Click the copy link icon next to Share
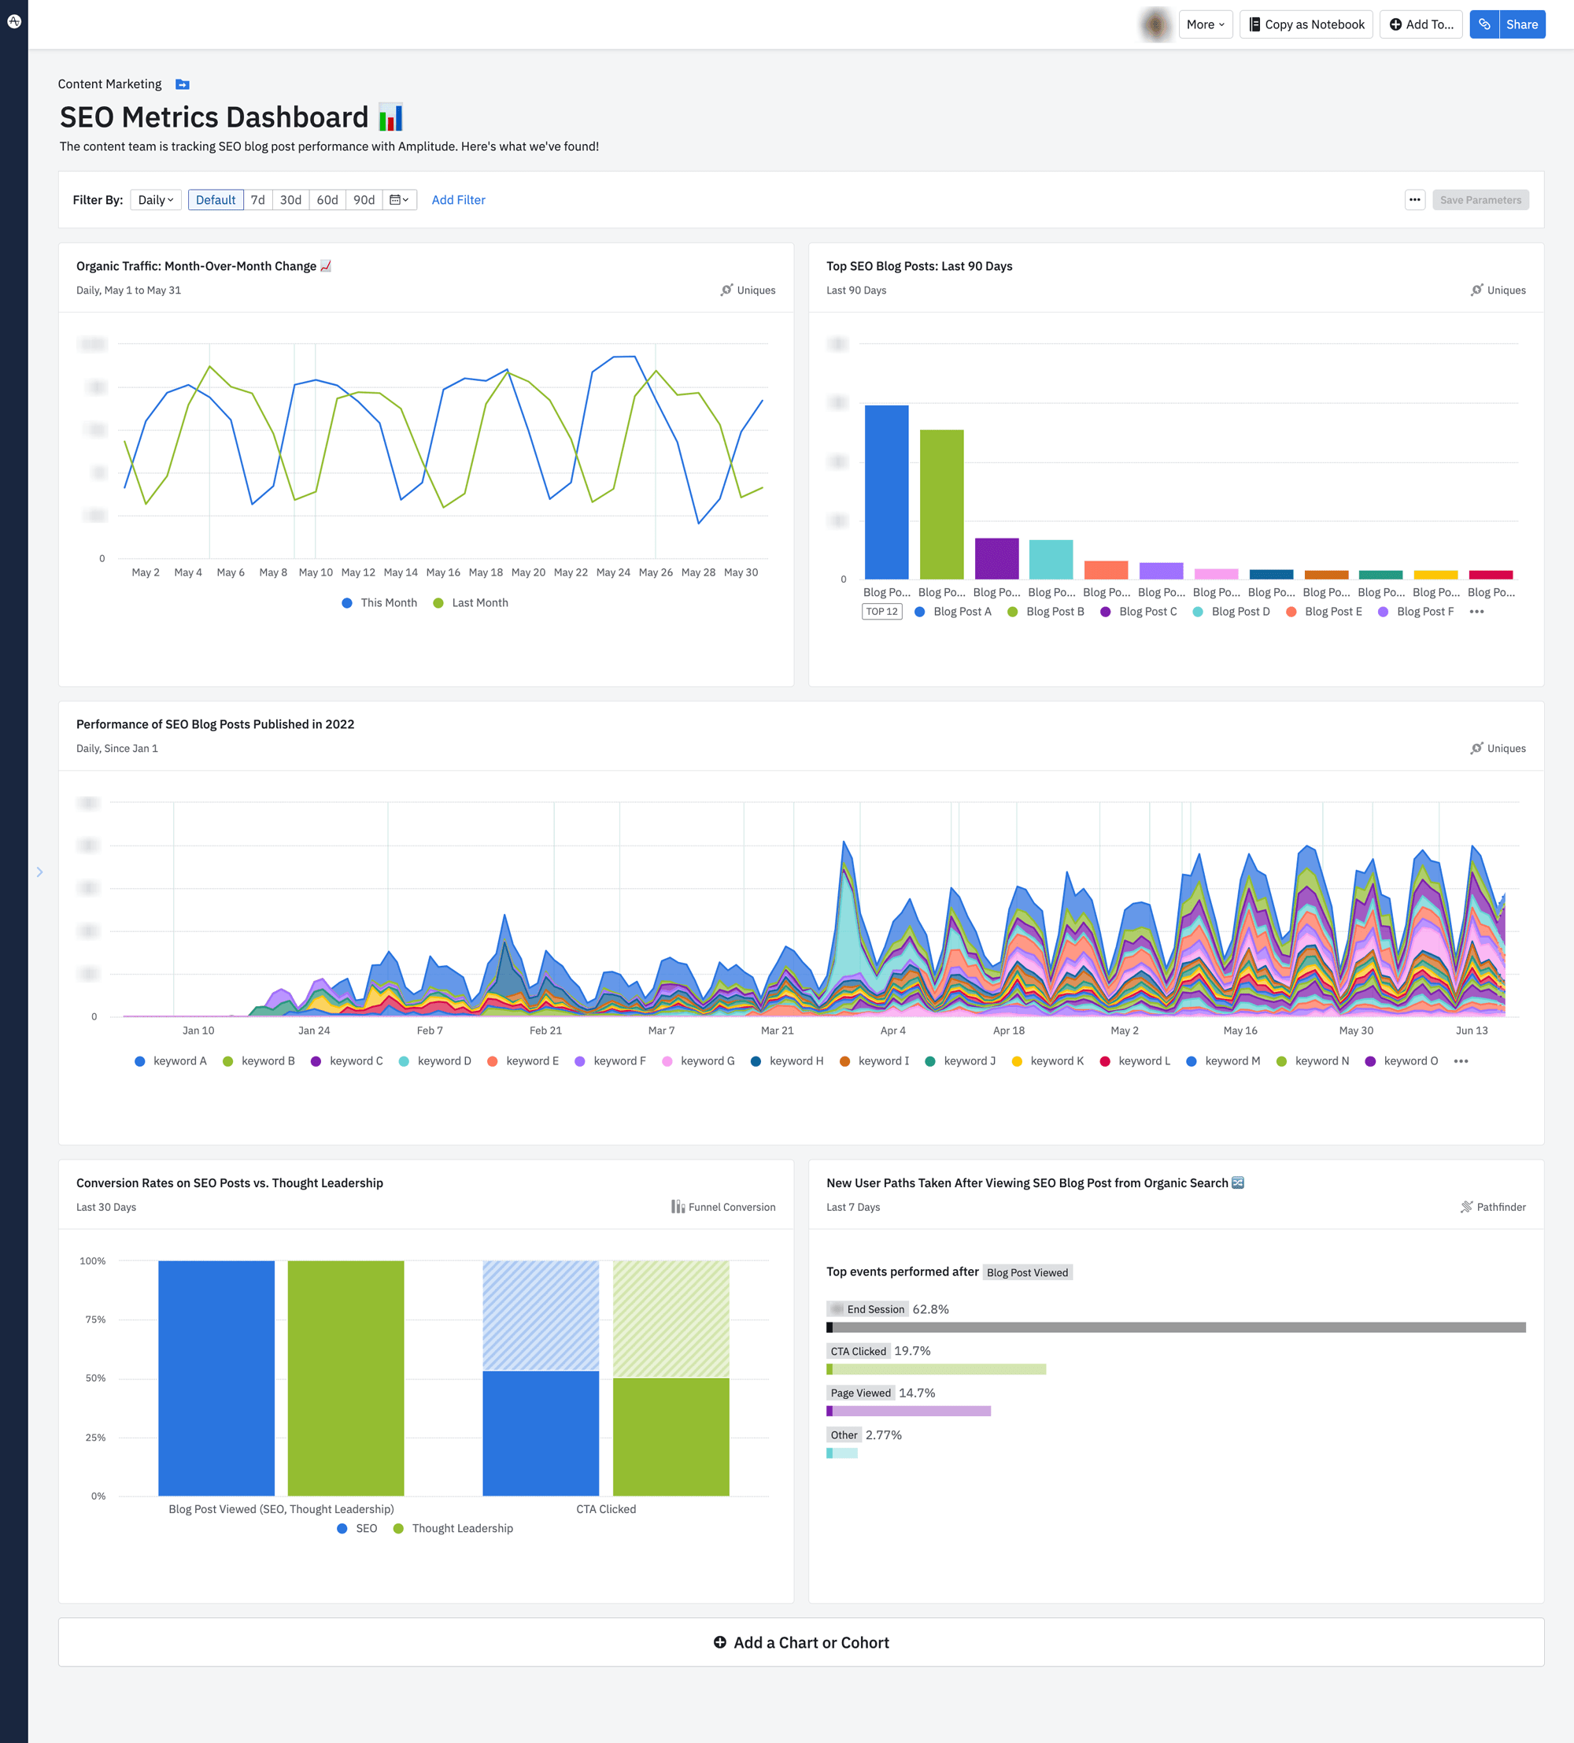This screenshot has width=1574, height=1743. tap(1484, 24)
